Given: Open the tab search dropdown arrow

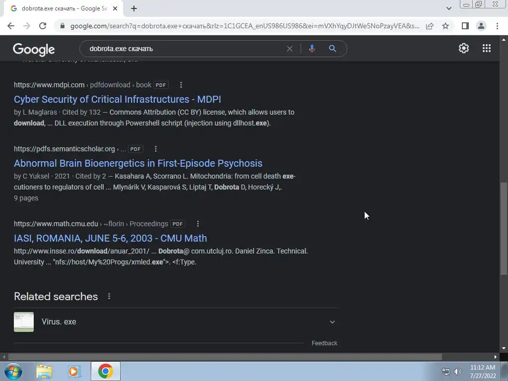Looking at the screenshot, I should click(448, 8).
